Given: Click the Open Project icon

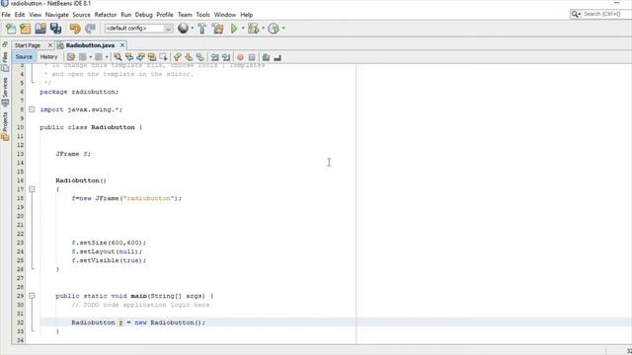Looking at the screenshot, I should click(x=40, y=29).
